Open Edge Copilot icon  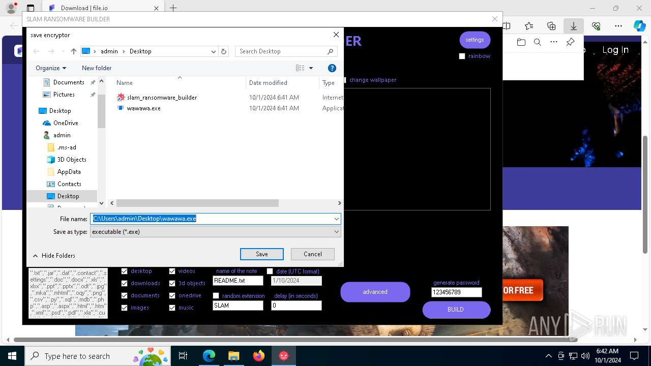click(x=639, y=26)
